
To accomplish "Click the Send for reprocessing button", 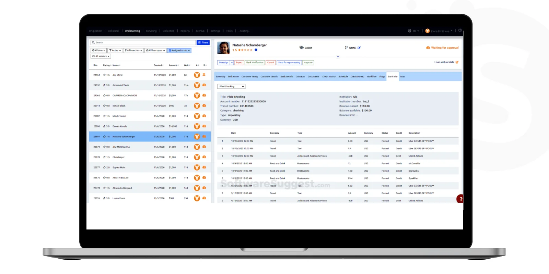I will click(289, 63).
